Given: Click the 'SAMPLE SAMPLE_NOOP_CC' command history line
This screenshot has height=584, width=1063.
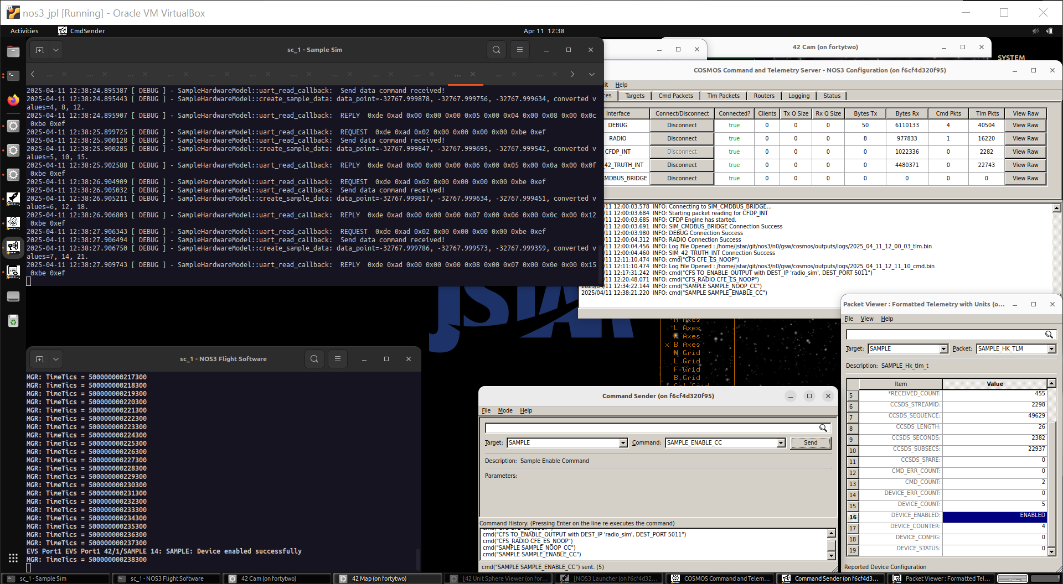Looking at the screenshot, I should pyautogui.click(x=529, y=548).
